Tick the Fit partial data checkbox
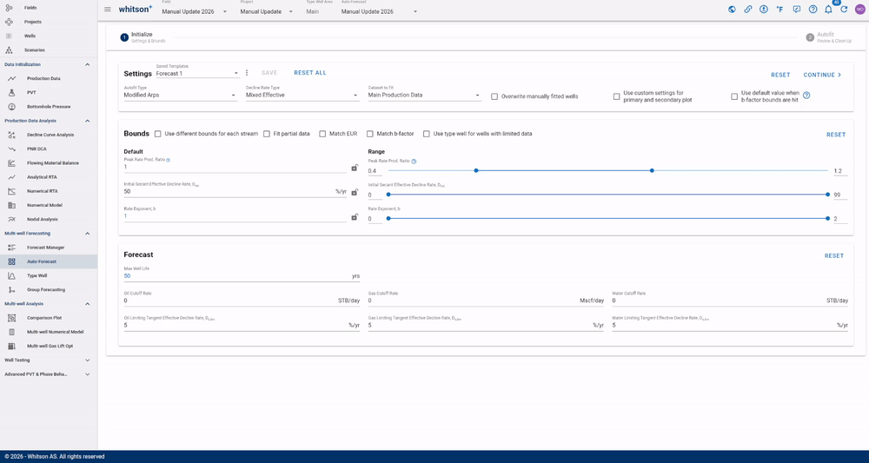 click(x=267, y=134)
